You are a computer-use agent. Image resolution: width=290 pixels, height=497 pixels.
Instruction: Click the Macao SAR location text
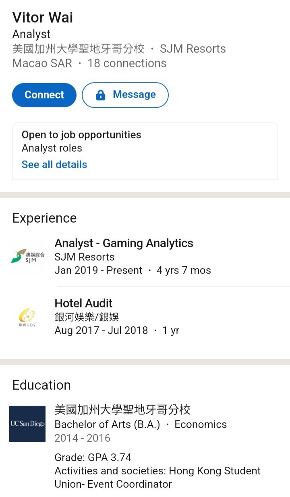coord(42,63)
